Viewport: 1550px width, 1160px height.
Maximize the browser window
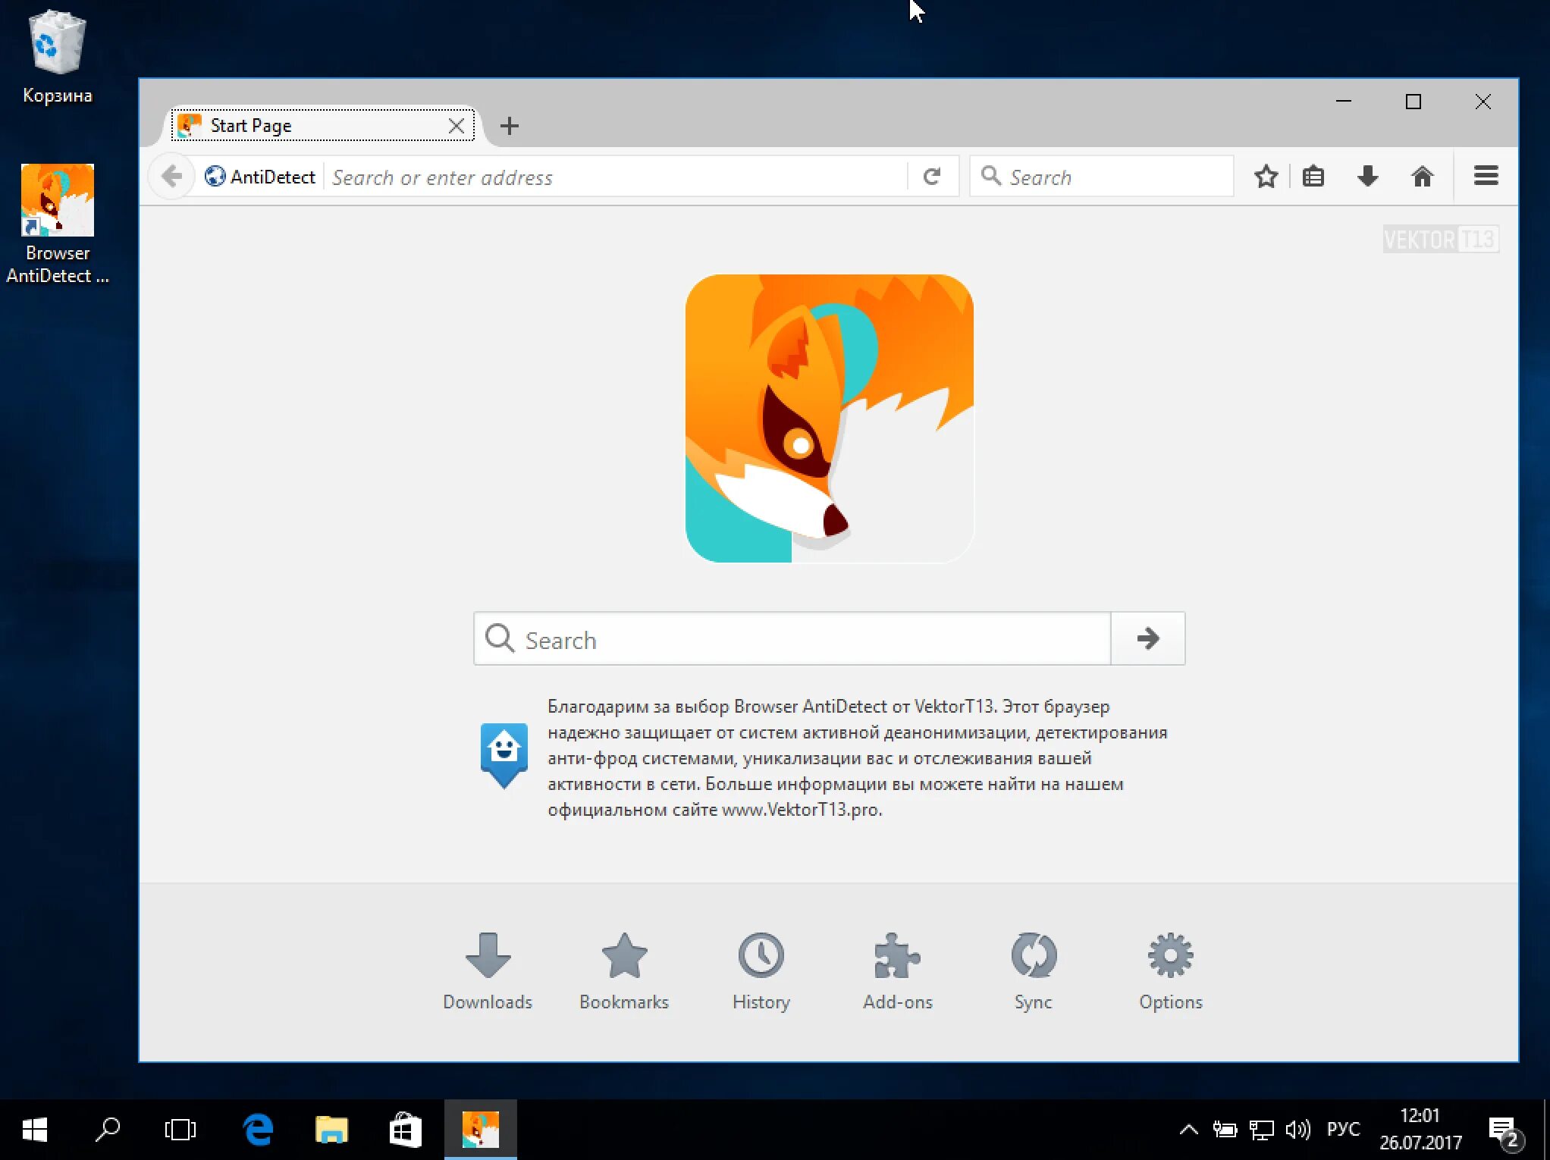click(x=1413, y=102)
